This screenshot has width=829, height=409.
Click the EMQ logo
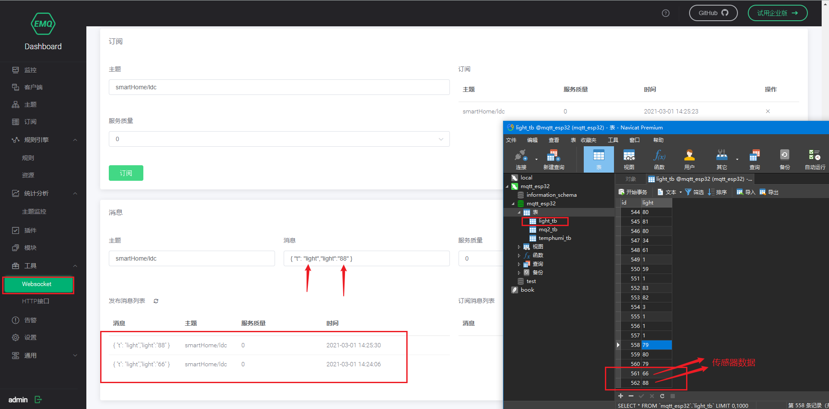point(43,24)
